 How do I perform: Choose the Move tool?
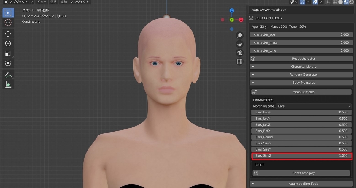pyautogui.click(x=8, y=34)
